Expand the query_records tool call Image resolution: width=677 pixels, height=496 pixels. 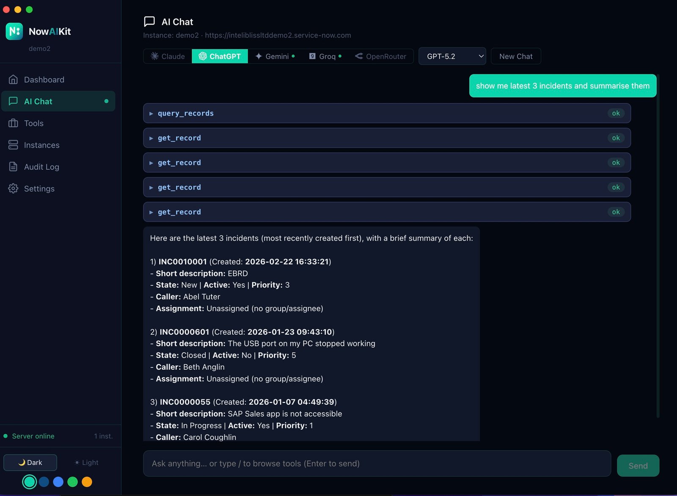[387, 113]
